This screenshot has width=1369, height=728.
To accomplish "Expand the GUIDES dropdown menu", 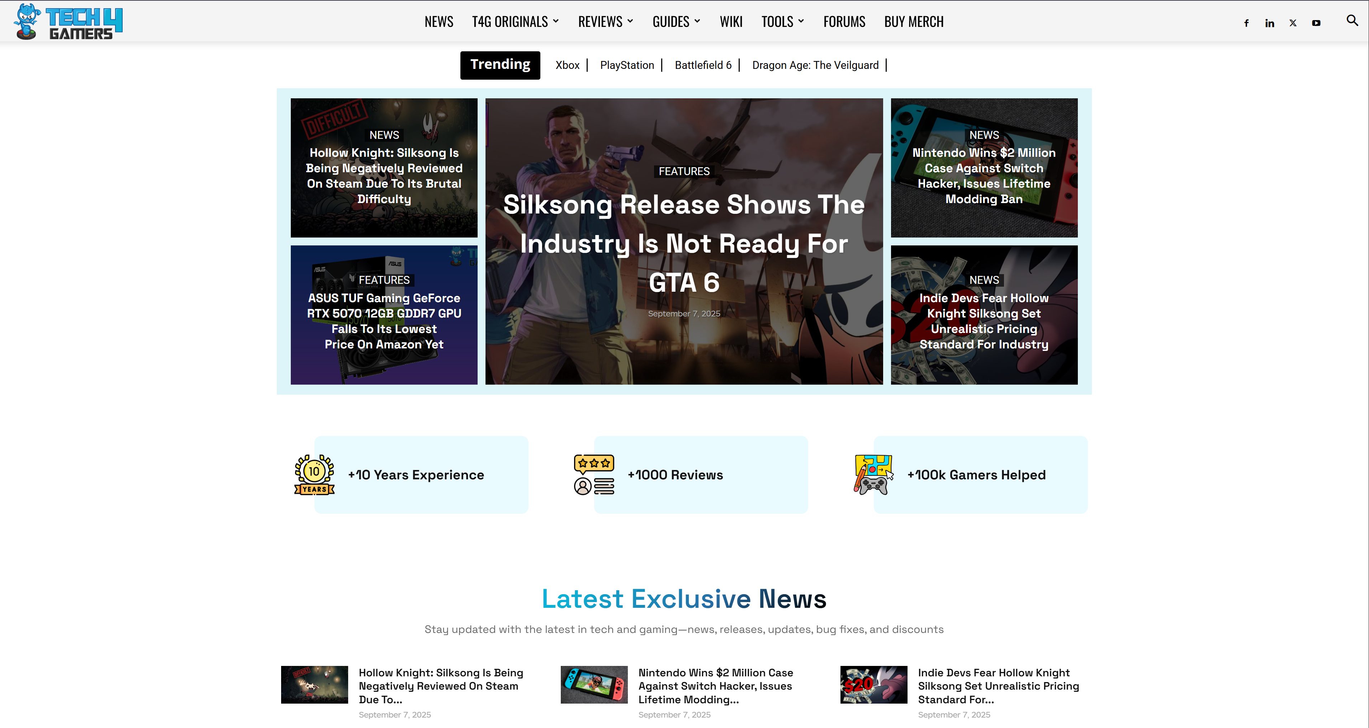I will point(676,21).
